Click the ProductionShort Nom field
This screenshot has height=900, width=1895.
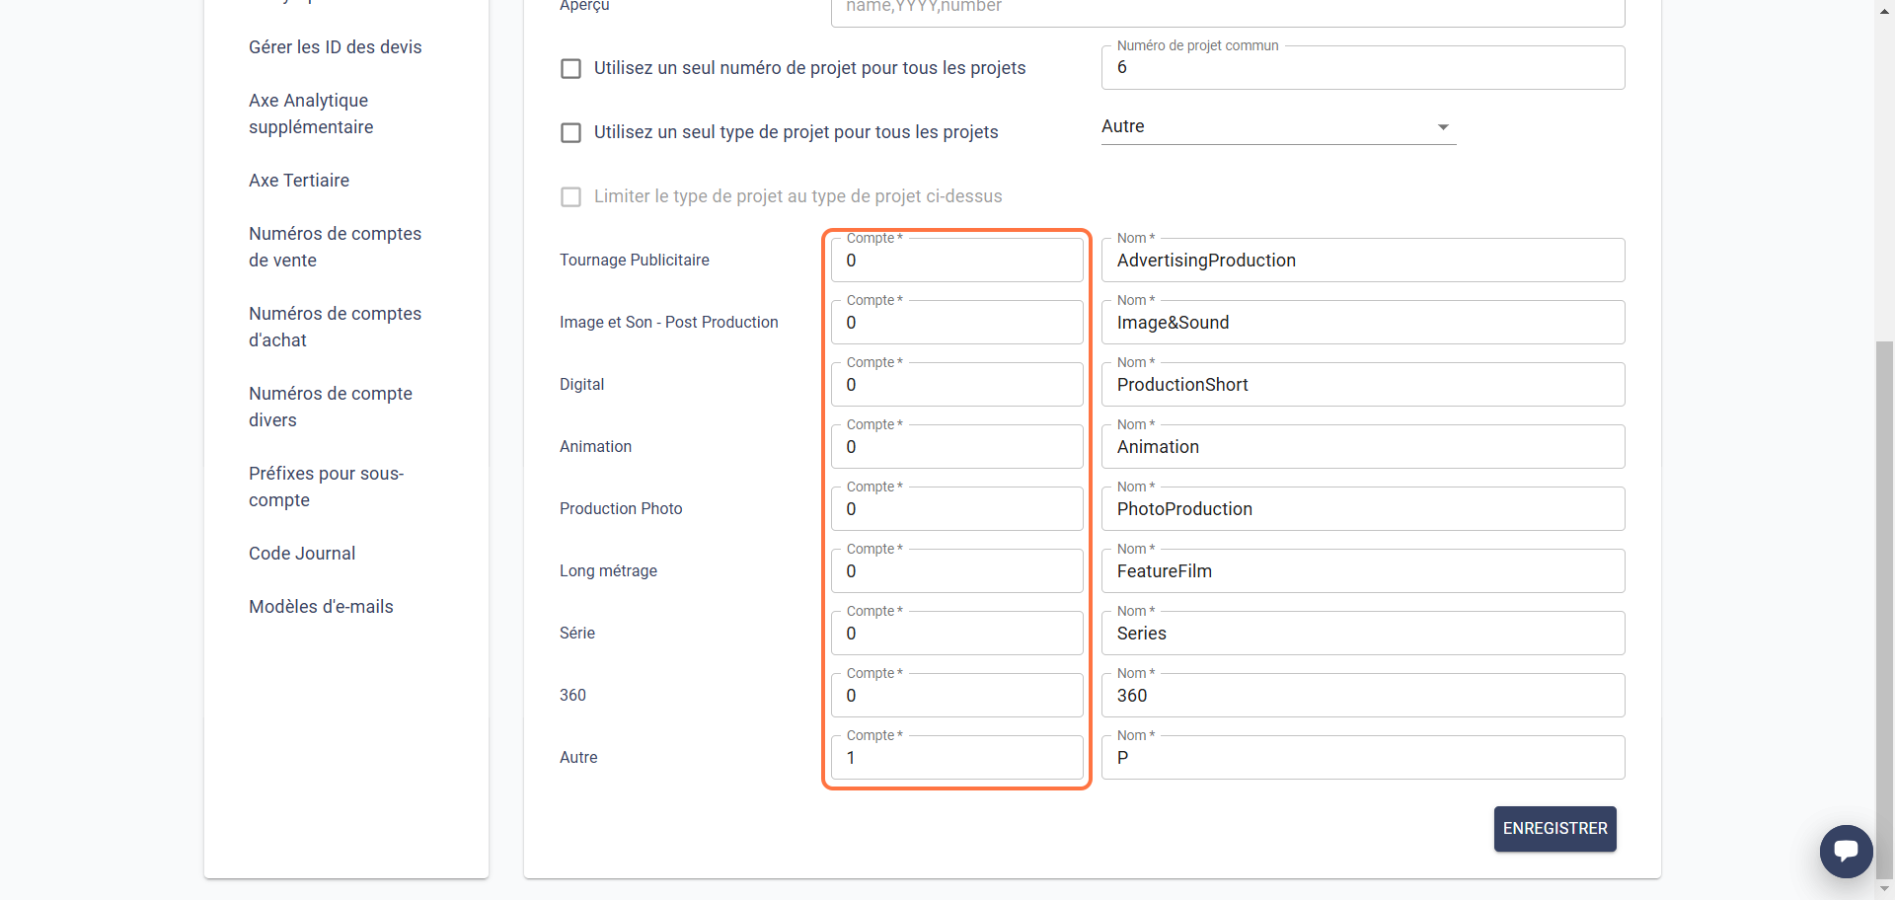click(x=1363, y=385)
